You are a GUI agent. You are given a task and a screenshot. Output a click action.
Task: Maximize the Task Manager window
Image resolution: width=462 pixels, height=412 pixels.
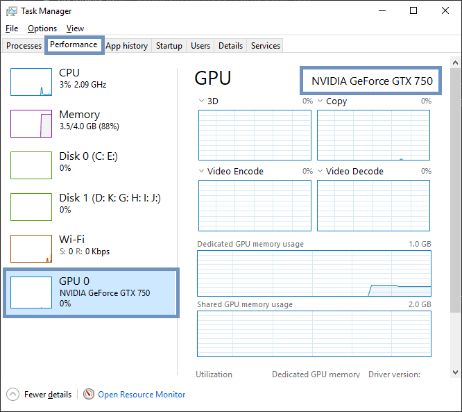pos(413,11)
